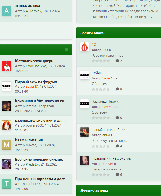Open the topic Металлическая дверь

(x=34, y=61)
